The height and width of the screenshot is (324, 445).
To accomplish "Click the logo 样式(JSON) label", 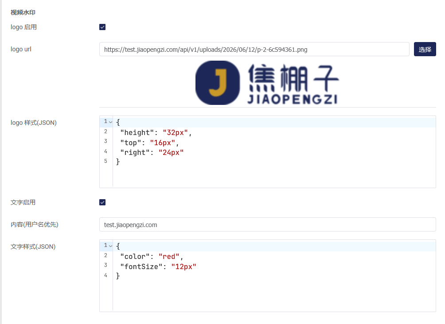I will [x=34, y=123].
